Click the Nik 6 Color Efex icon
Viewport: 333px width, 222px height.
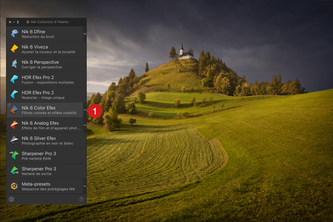(14, 110)
